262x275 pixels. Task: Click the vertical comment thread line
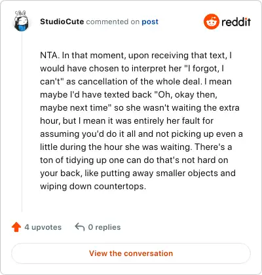tap(22, 122)
